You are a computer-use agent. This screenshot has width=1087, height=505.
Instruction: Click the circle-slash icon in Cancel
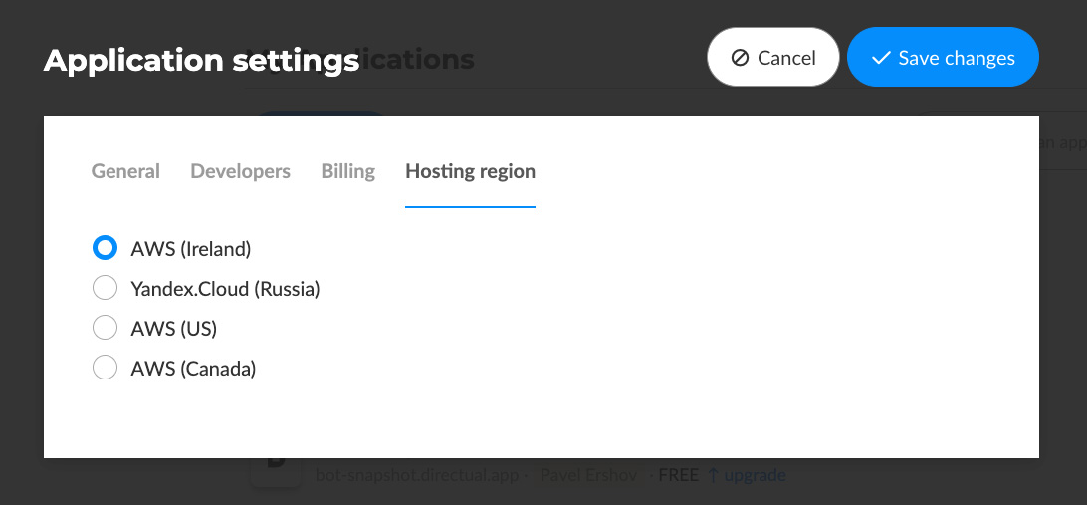tap(740, 58)
